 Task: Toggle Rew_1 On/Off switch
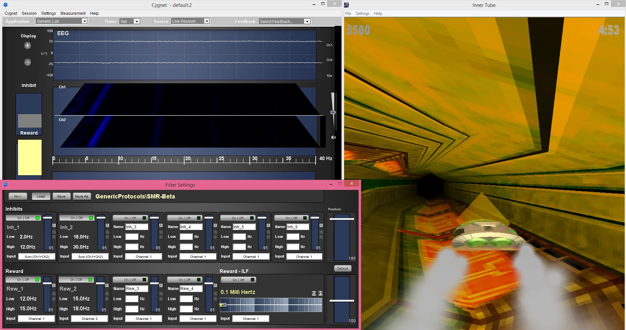(23, 279)
